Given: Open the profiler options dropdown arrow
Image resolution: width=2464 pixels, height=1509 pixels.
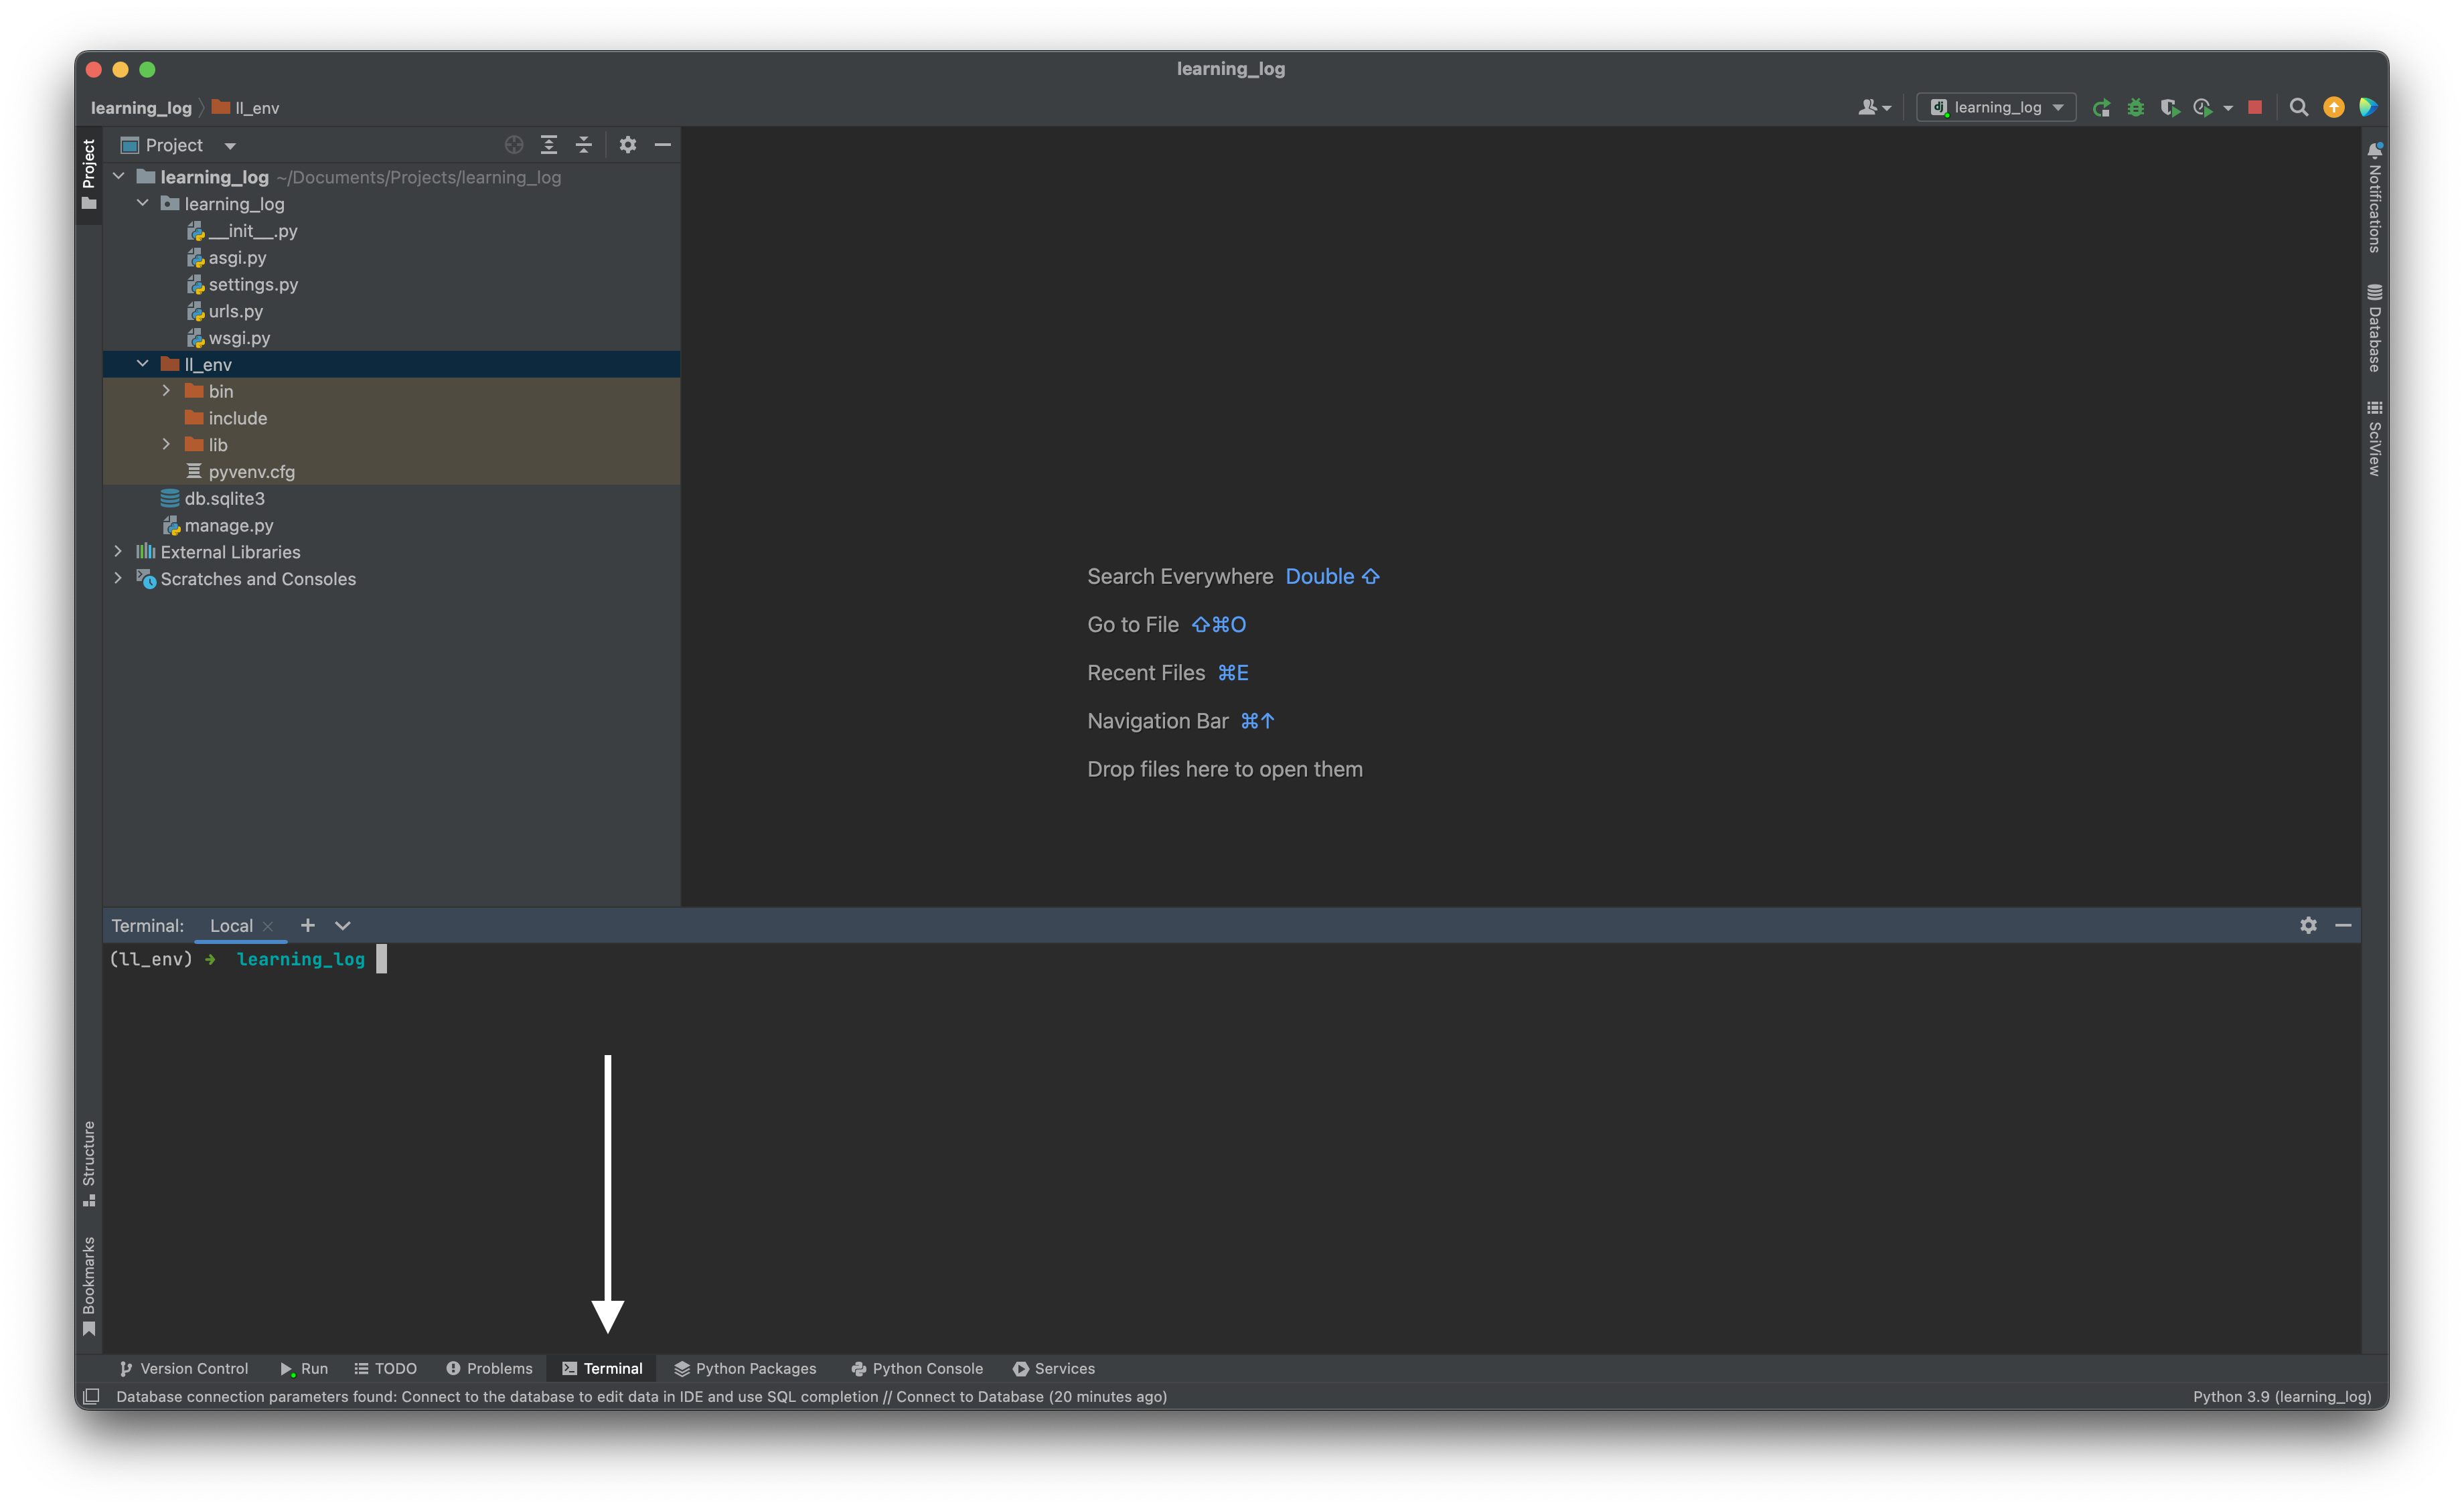Looking at the screenshot, I should point(2228,108).
